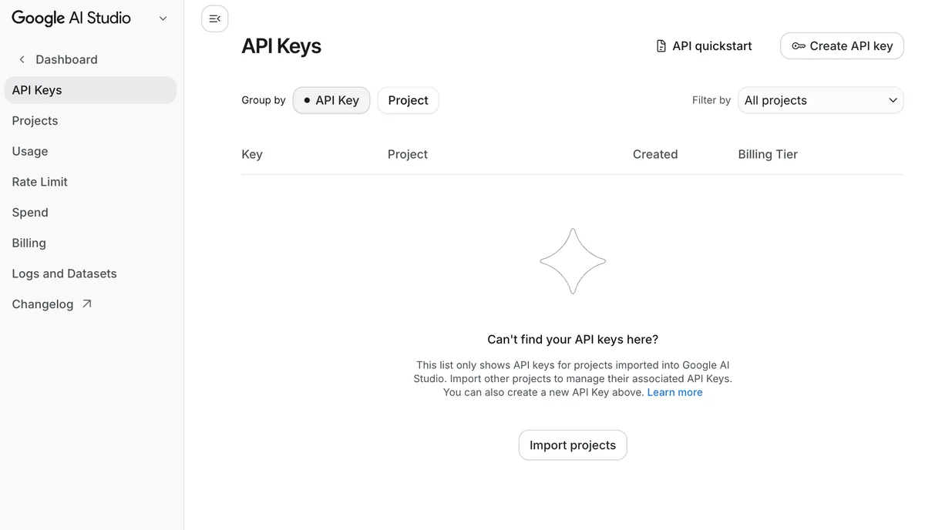Click the Created column header
Screen dimensions: 925x530
(x=655, y=154)
